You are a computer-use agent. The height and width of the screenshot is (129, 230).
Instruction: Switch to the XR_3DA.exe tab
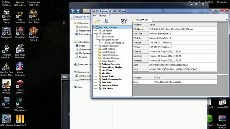pos(142,20)
